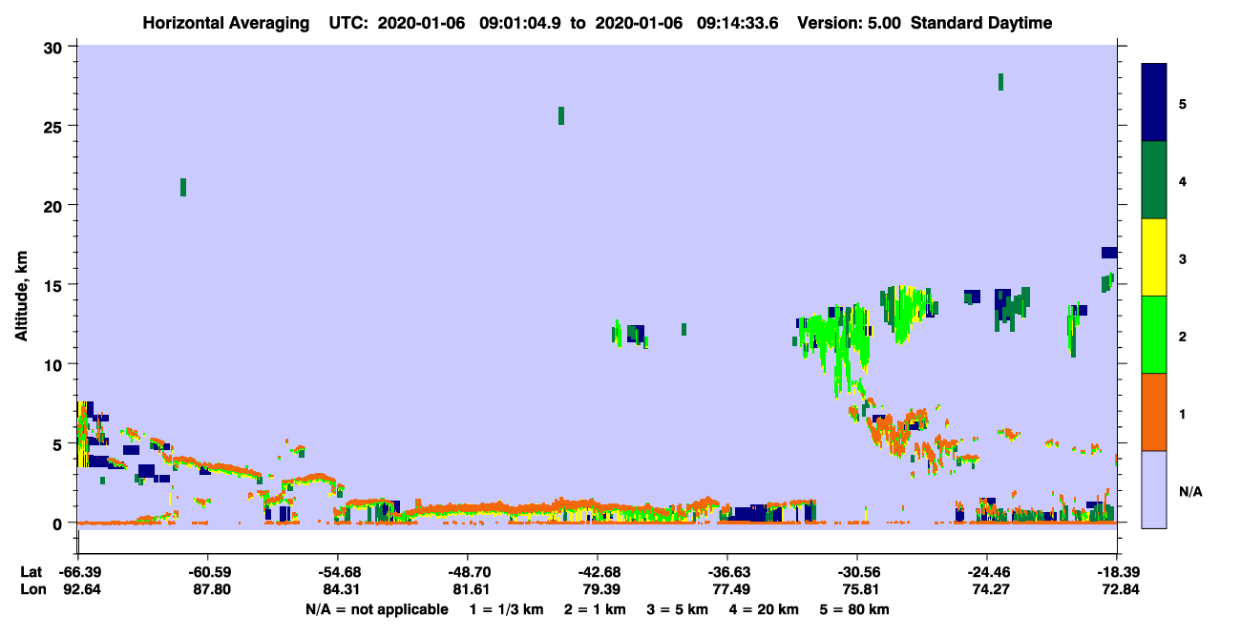The image size is (1241, 636).
Task: Click the altitude tick label 25
Action: click(55, 126)
